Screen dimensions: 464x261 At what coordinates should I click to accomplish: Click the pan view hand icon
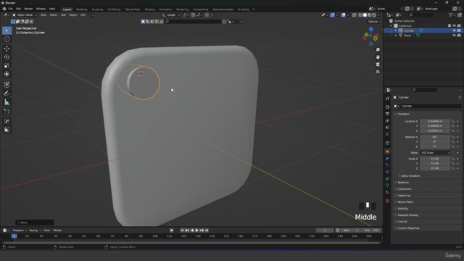tap(378, 57)
